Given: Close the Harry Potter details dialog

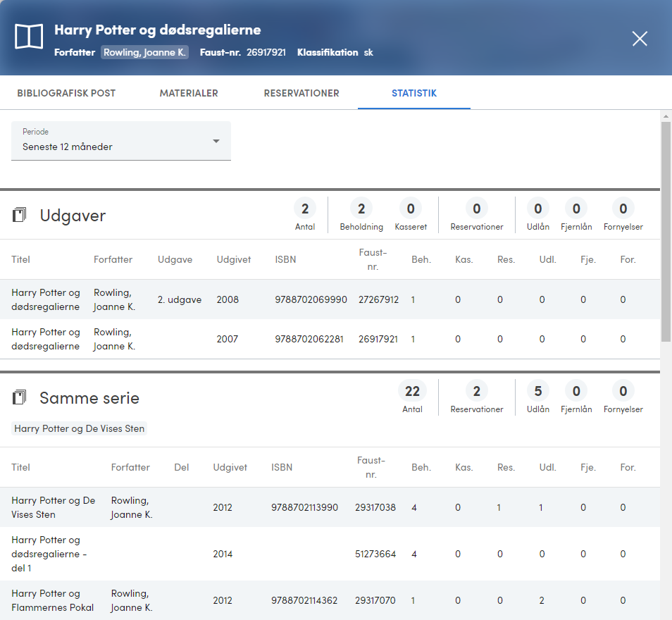Looking at the screenshot, I should pos(640,39).
